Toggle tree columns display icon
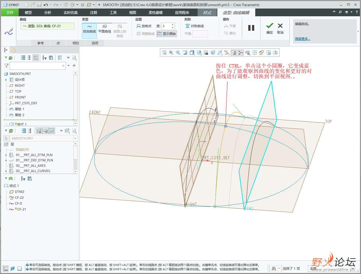361x274 pixels. click(36, 58)
